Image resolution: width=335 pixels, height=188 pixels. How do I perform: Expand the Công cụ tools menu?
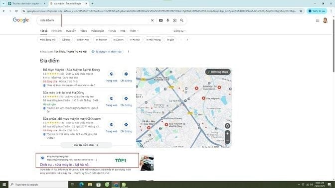click(x=179, y=31)
